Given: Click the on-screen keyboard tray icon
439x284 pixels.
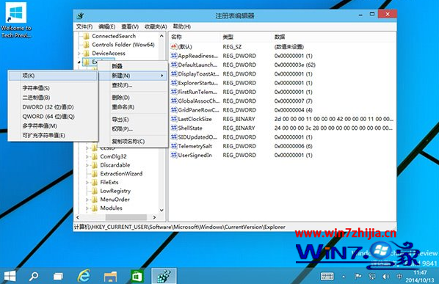Looking at the screenshot, I should 327,277.
